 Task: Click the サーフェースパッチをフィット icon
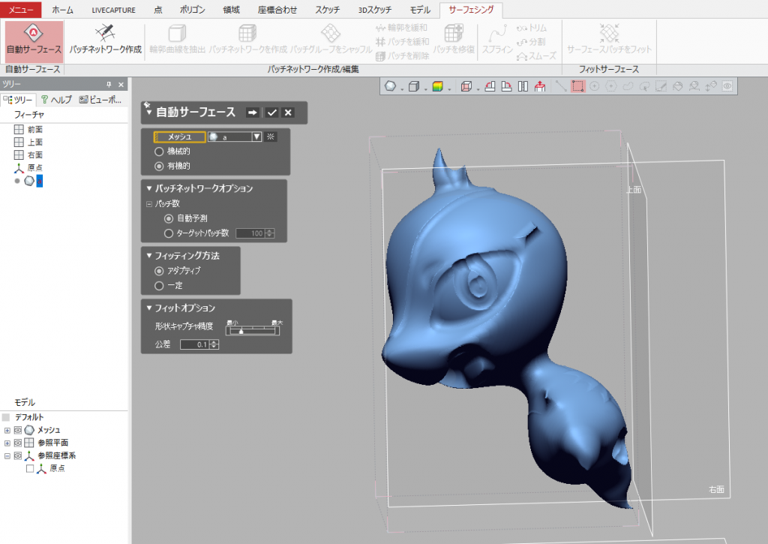(609, 33)
